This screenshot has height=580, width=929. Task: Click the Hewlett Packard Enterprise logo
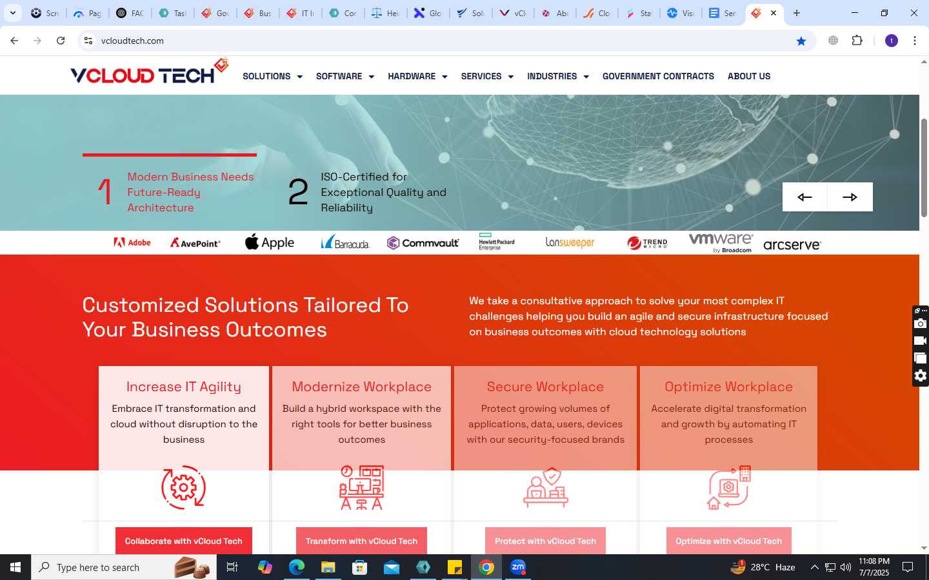(x=497, y=242)
